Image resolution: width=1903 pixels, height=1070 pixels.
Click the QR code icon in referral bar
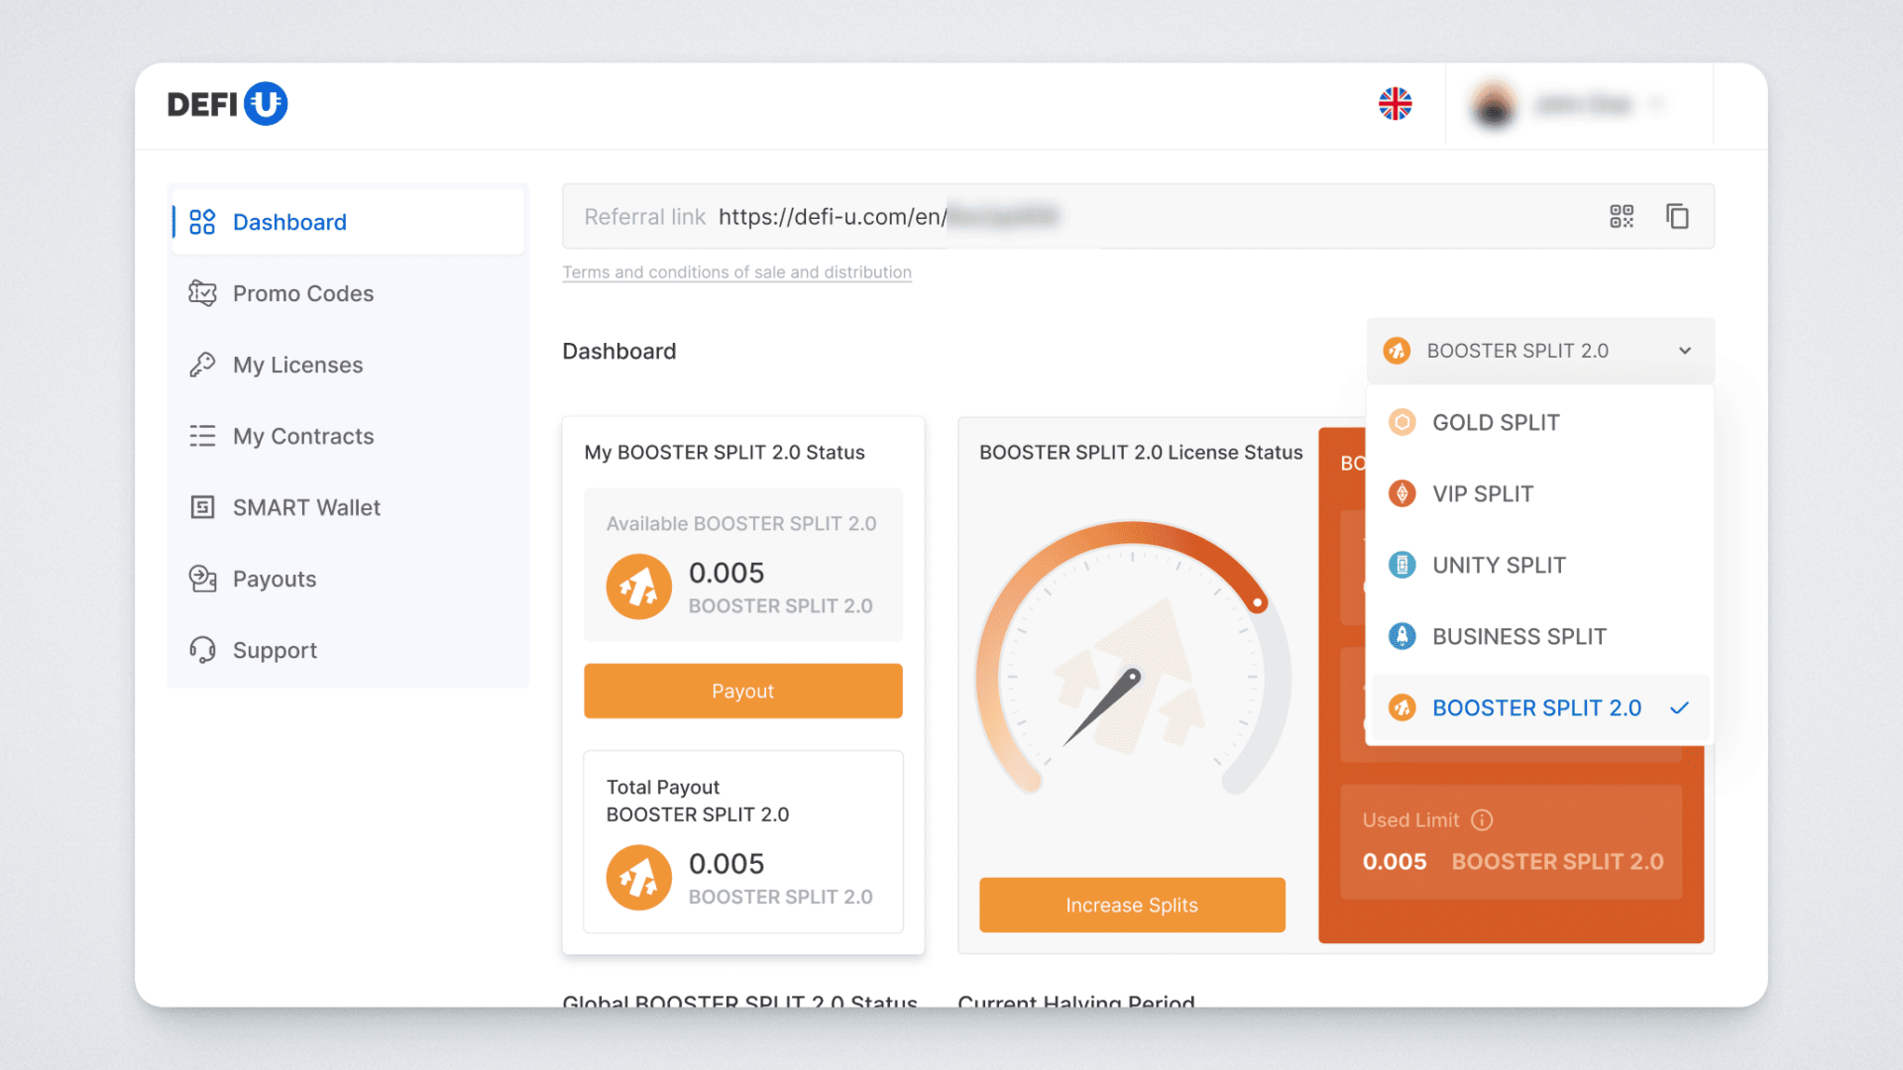[1622, 216]
